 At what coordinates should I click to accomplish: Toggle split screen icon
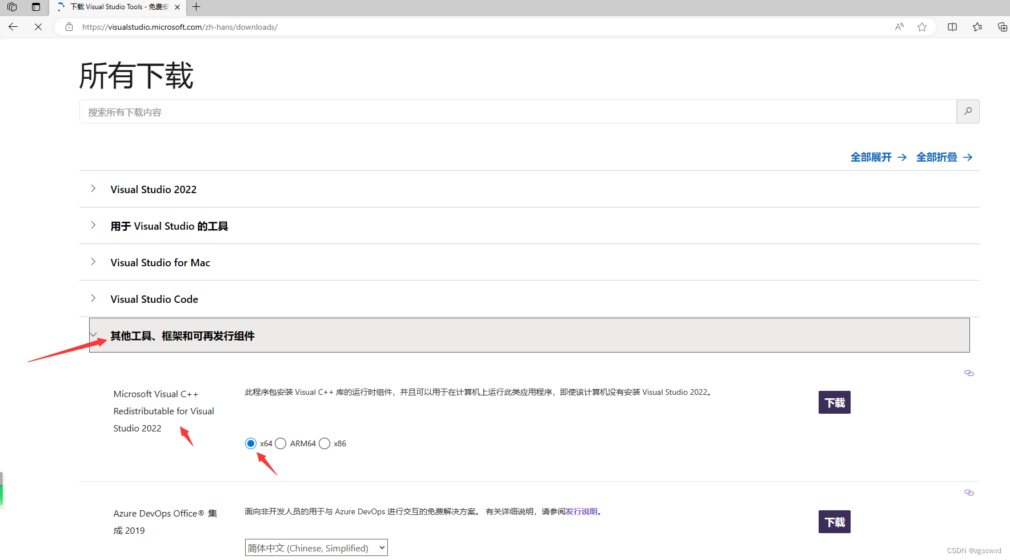tap(952, 27)
